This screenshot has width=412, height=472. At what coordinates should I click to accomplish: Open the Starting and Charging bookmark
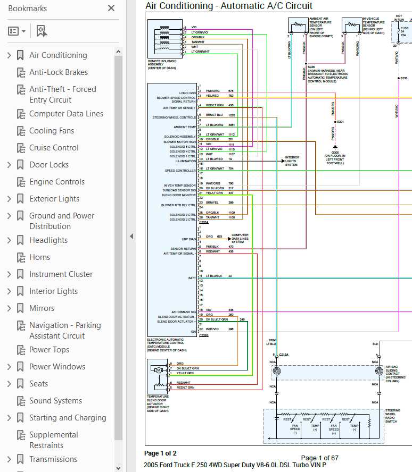68,418
